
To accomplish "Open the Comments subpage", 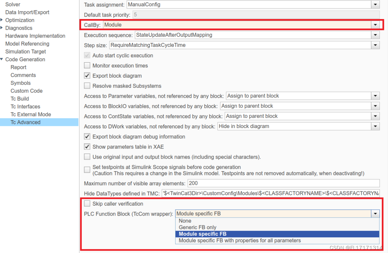I will (x=23, y=75).
